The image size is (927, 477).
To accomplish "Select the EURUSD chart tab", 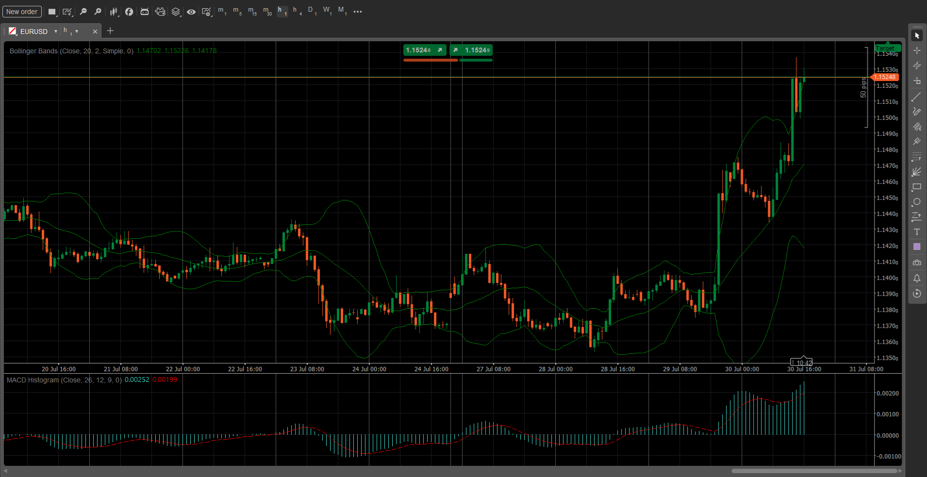I will point(34,32).
